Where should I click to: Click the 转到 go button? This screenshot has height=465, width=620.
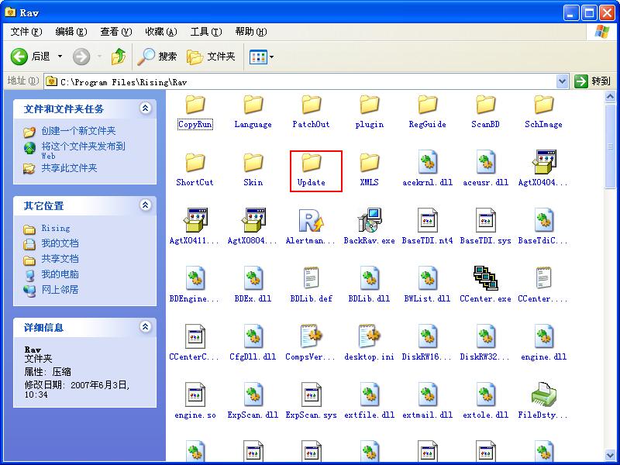click(x=593, y=81)
